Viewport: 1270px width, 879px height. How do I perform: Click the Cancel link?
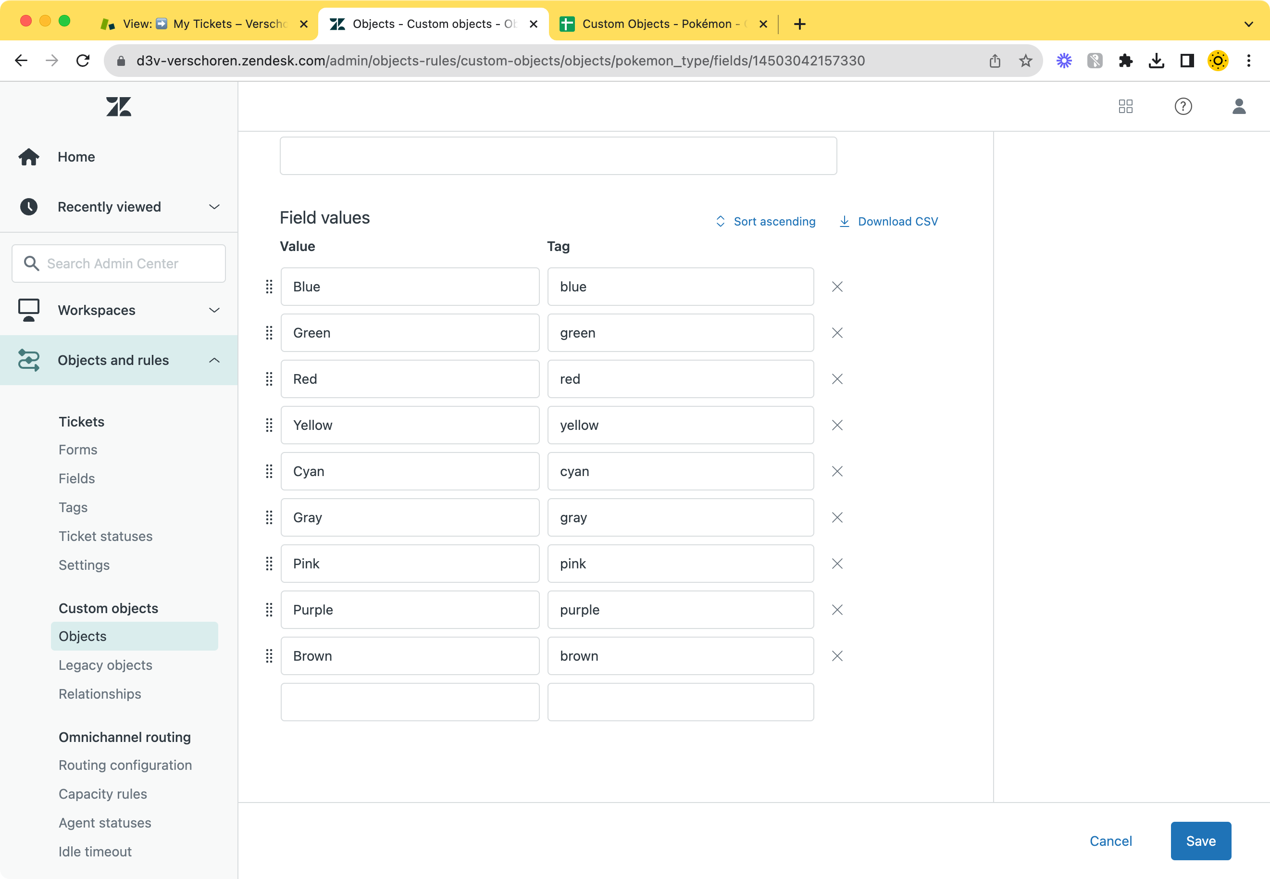pyautogui.click(x=1110, y=841)
